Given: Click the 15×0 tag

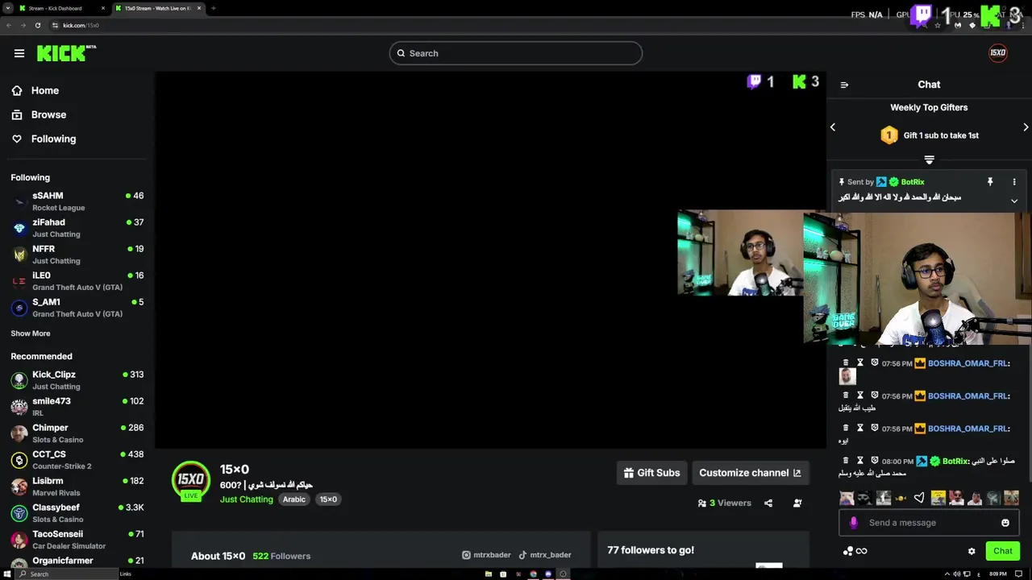Looking at the screenshot, I should coord(328,499).
